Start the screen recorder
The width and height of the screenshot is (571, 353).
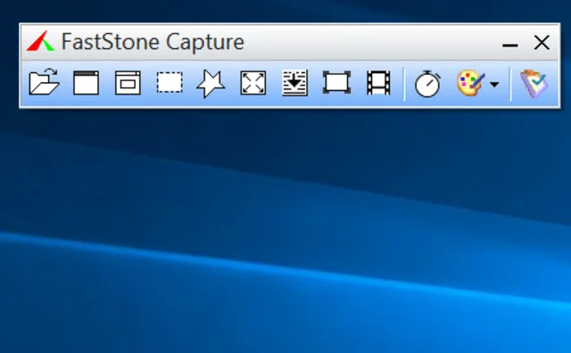click(378, 83)
